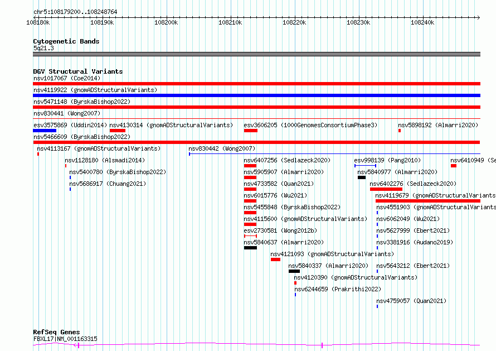Click esv998139 (Pang2010) label

tap(387, 160)
